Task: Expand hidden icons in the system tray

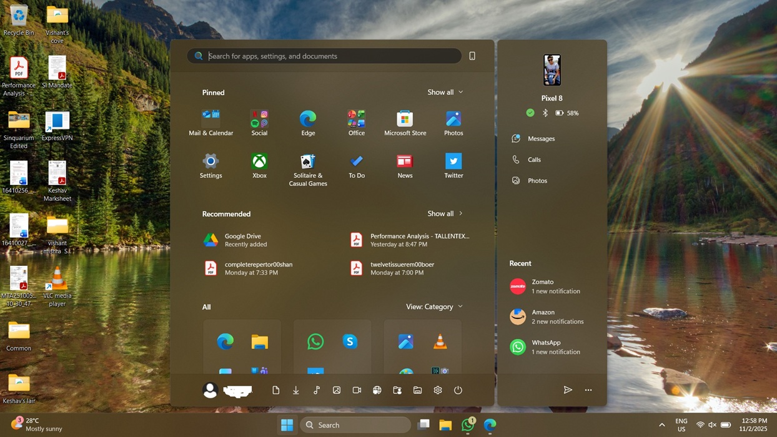Action: 661,425
